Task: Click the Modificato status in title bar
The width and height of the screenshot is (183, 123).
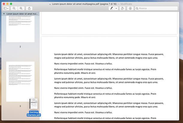Action: click(x=126, y=4)
